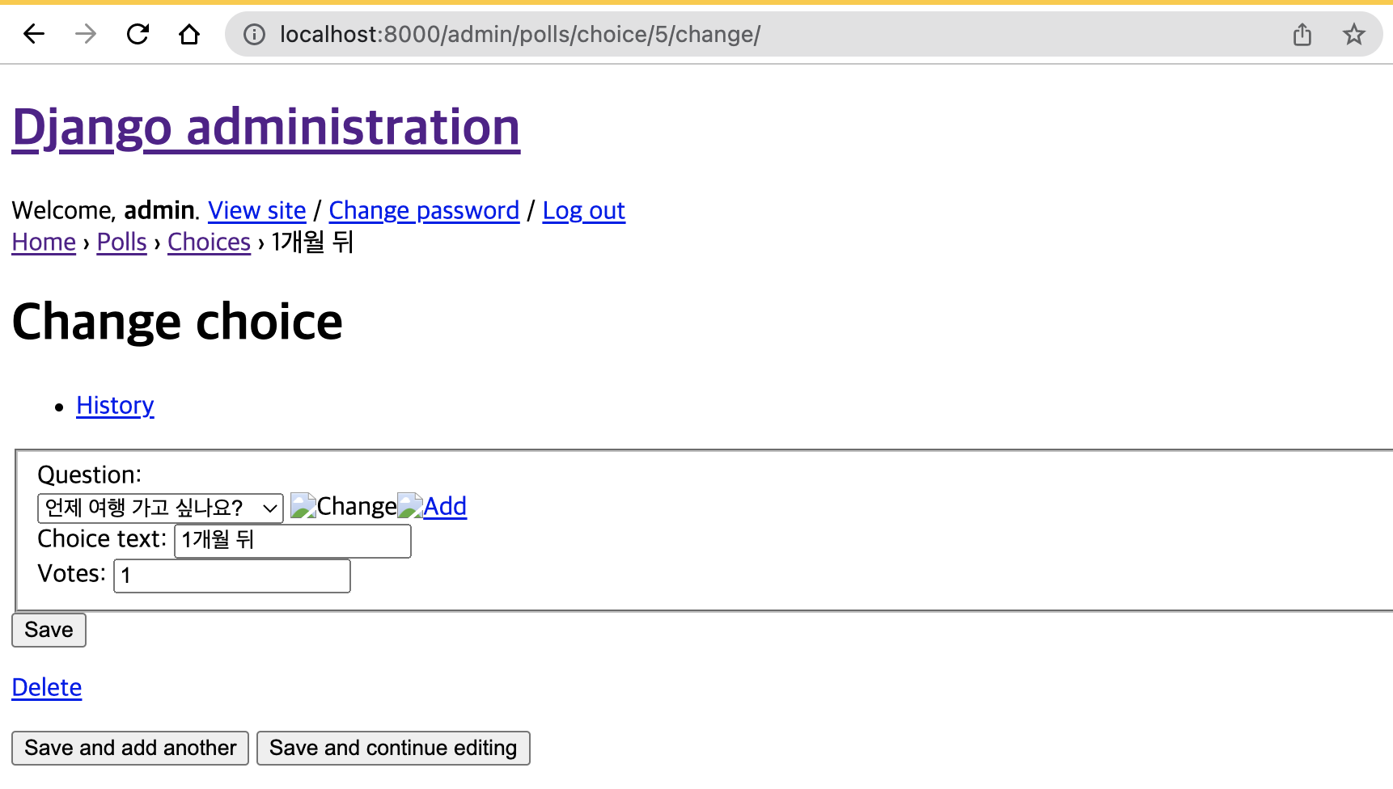Reload the page with the refresh icon
The height and width of the screenshot is (789, 1393).
pos(138,34)
